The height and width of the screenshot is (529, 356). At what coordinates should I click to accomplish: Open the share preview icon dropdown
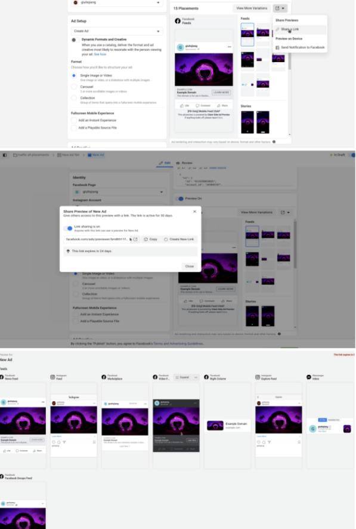coord(280,8)
